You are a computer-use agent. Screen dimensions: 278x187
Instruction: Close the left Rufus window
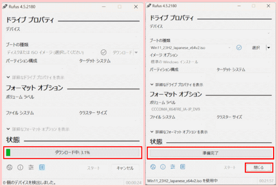tap(136, 7)
